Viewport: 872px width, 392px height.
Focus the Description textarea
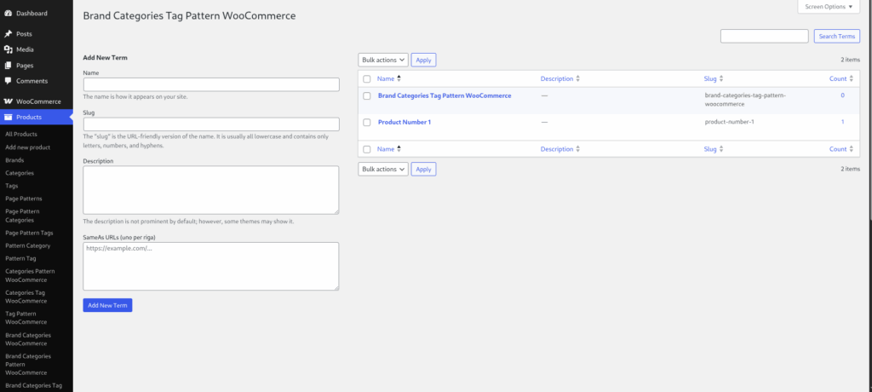pos(211,190)
